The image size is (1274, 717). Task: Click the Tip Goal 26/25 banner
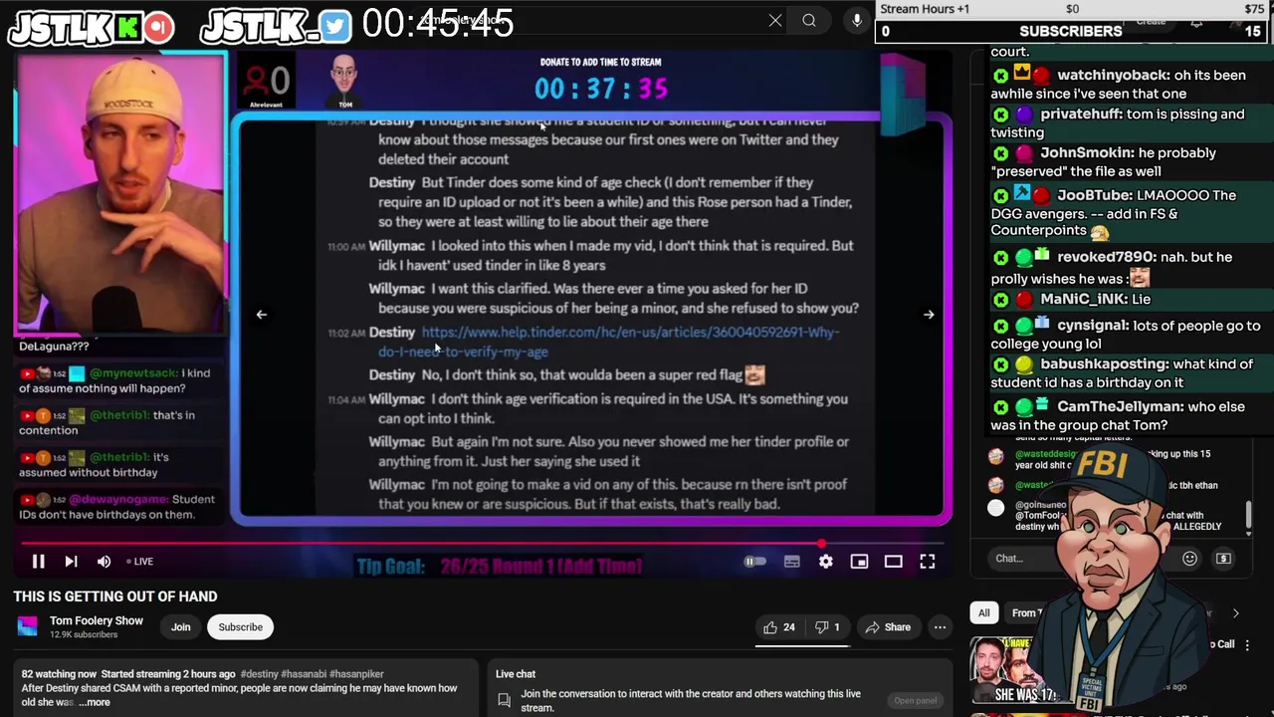point(499,567)
